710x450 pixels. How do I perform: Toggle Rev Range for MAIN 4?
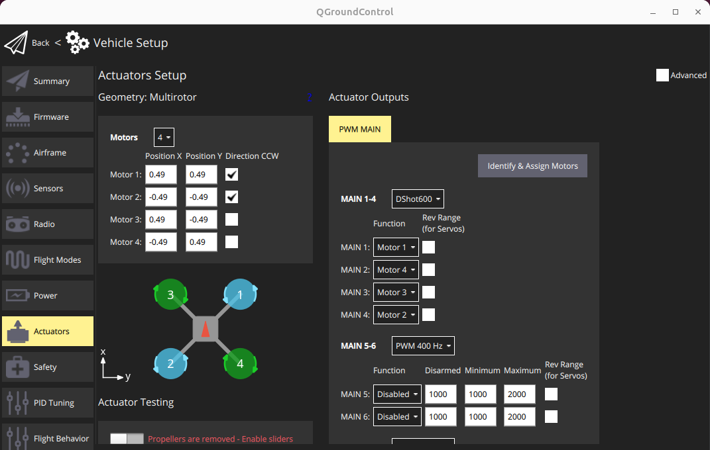point(428,314)
